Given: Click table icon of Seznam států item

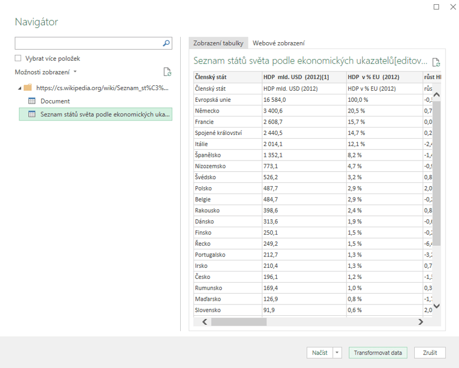Looking at the screenshot, I should [31, 114].
